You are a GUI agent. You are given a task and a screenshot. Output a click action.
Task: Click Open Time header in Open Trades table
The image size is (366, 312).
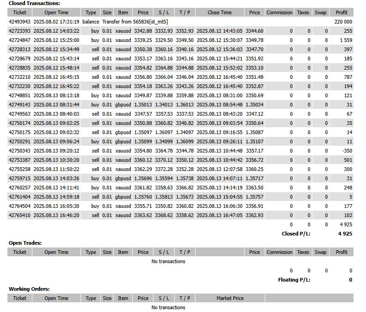point(56,252)
